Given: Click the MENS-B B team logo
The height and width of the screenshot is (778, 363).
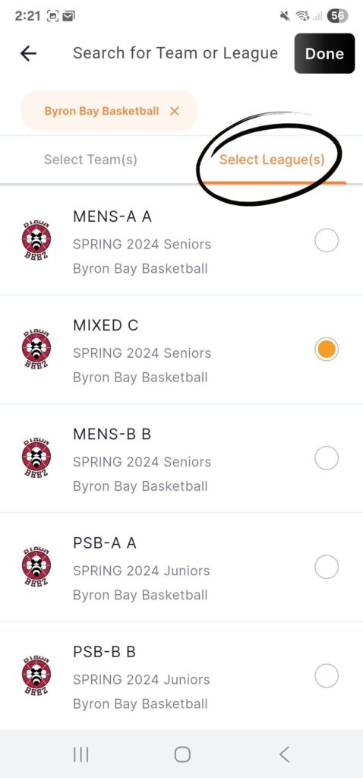Looking at the screenshot, I should pyautogui.click(x=36, y=458).
